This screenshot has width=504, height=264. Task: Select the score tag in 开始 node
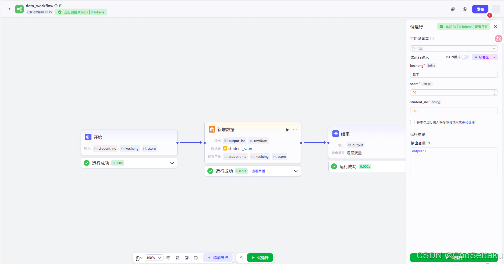pyautogui.click(x=149, y=148)
